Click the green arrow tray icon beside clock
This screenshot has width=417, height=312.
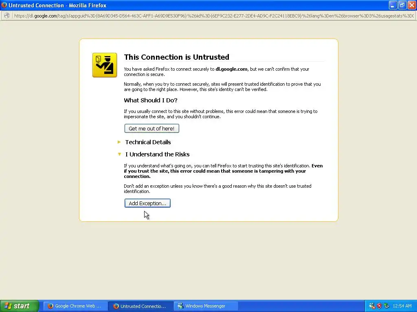pos(387,306)
